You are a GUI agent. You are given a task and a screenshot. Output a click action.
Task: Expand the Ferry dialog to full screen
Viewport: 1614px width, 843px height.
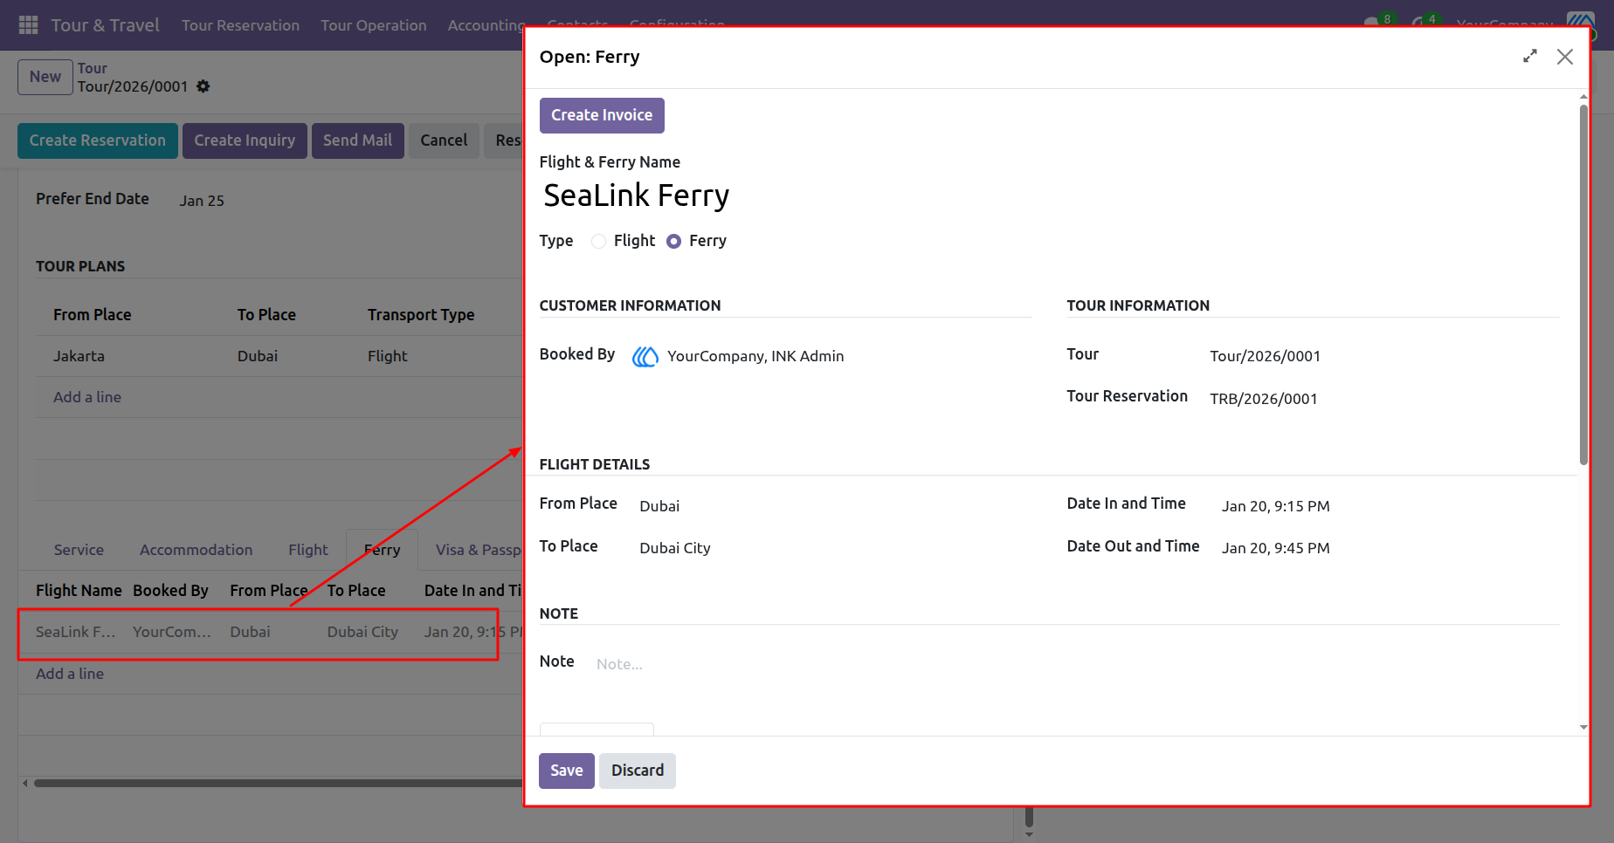coord(1530,57)
